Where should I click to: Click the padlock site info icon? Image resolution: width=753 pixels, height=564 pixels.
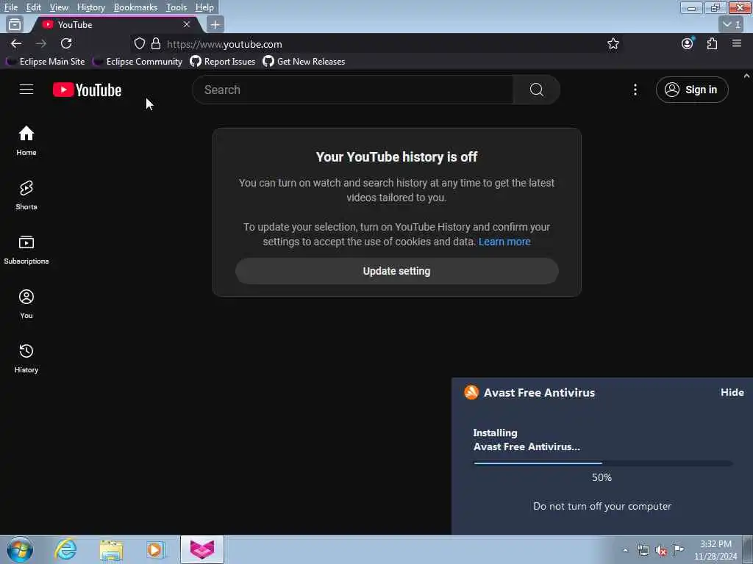point(156,43)
